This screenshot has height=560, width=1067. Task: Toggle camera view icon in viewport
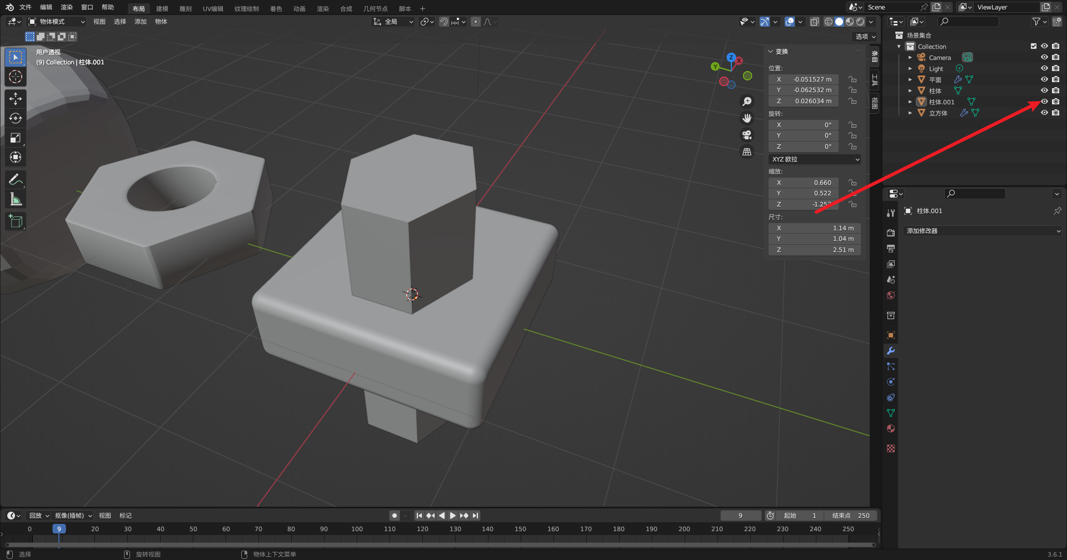tap(747, 135)
